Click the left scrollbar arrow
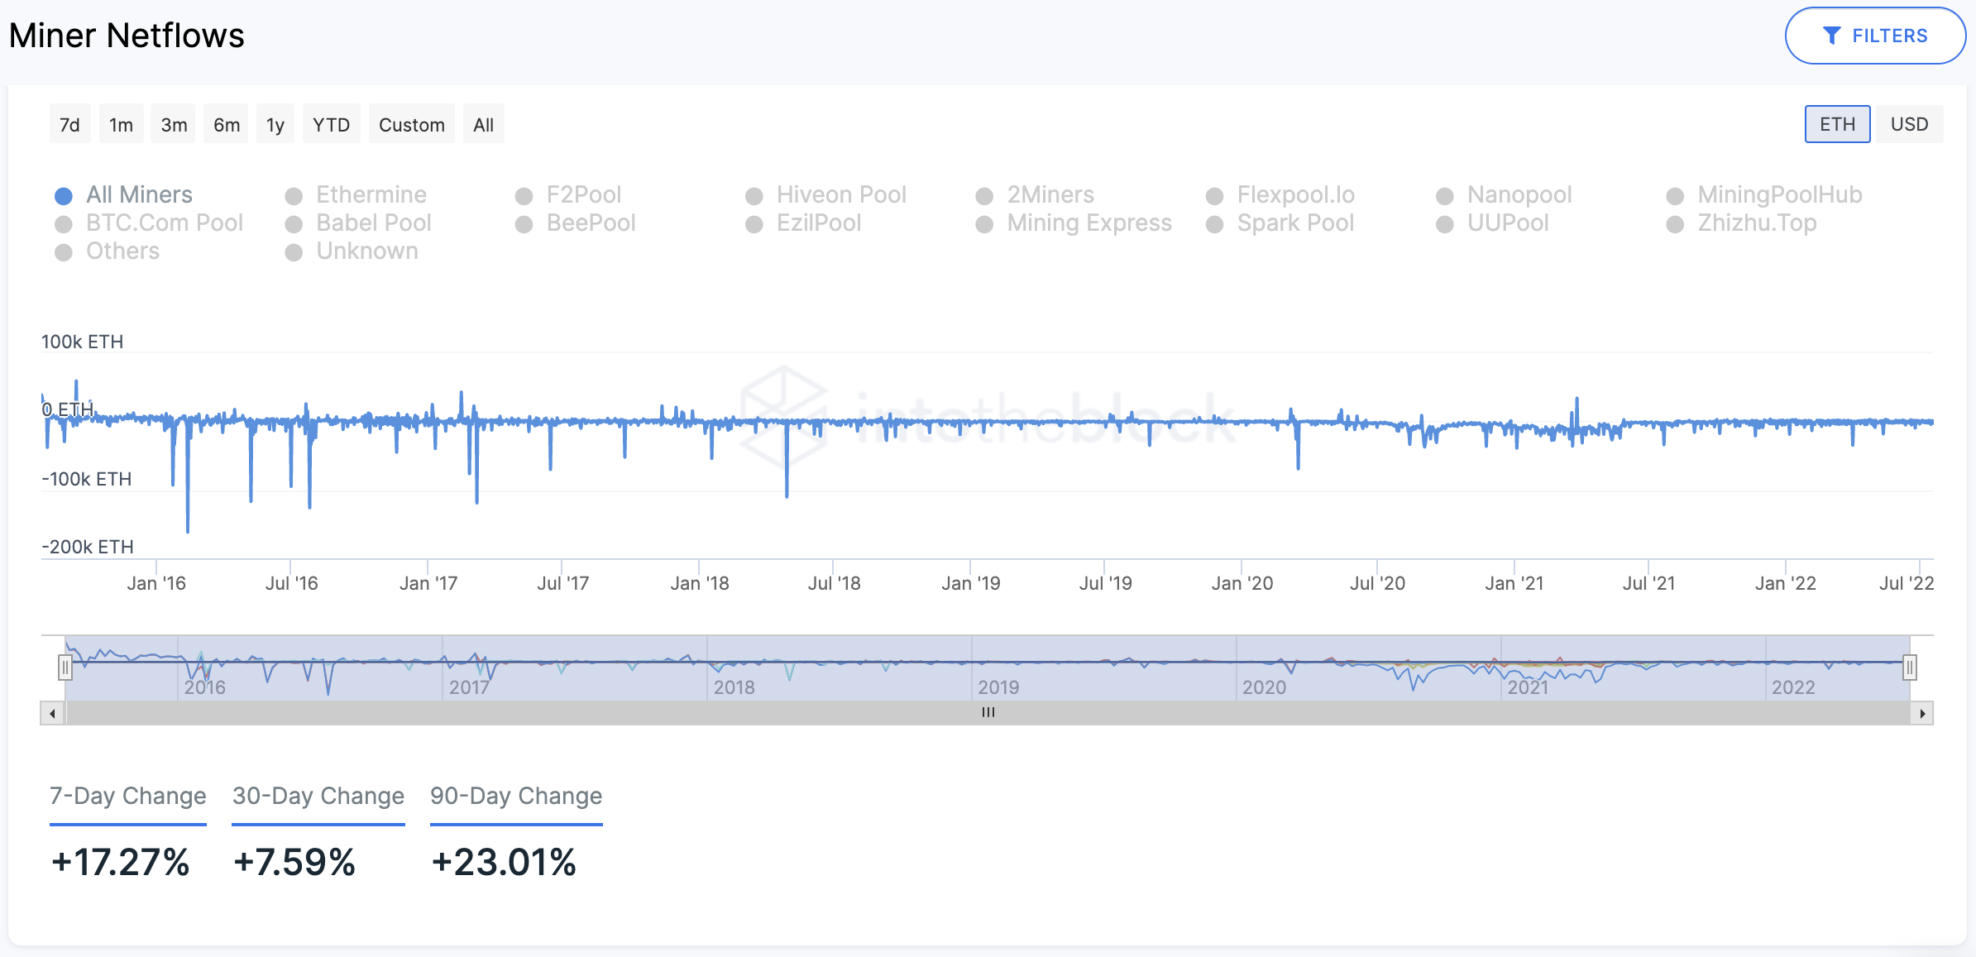The image size is (1976, 957). (x=53, y=713)
